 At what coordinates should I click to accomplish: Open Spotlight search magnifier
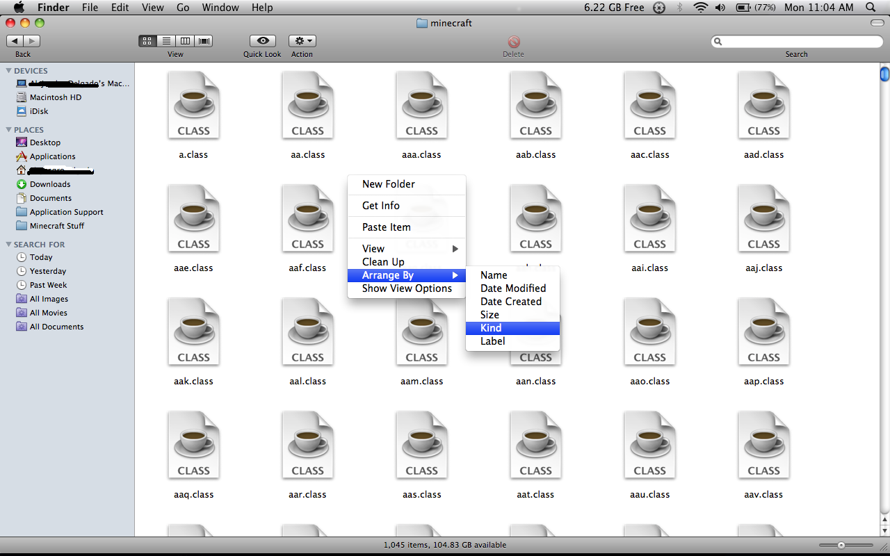click(871, 8)
